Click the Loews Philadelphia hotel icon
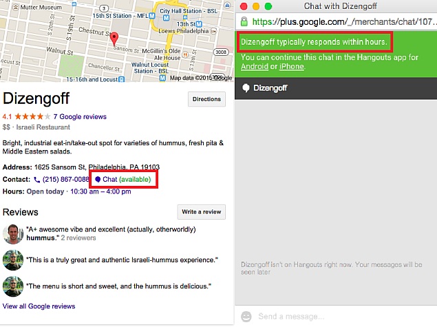This screenshot has height=327, width=437. 213,31
